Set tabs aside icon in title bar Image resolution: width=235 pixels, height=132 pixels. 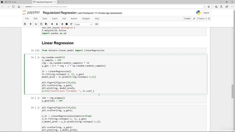point(6,2)
